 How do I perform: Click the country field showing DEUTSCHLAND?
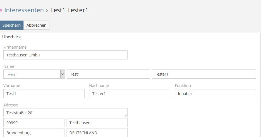point(97,133)
